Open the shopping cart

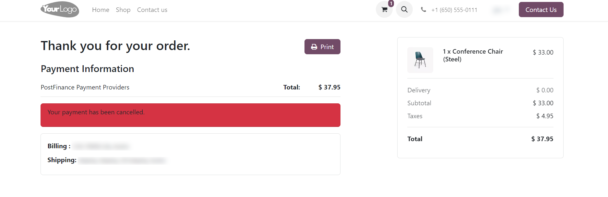click(x=384, y=10)
